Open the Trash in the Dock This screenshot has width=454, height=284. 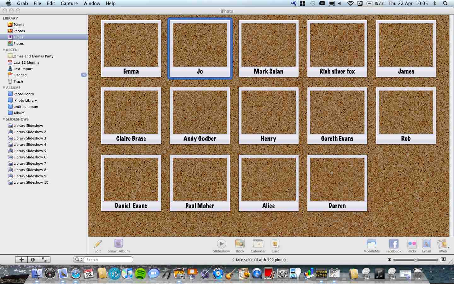click(418, 273)
